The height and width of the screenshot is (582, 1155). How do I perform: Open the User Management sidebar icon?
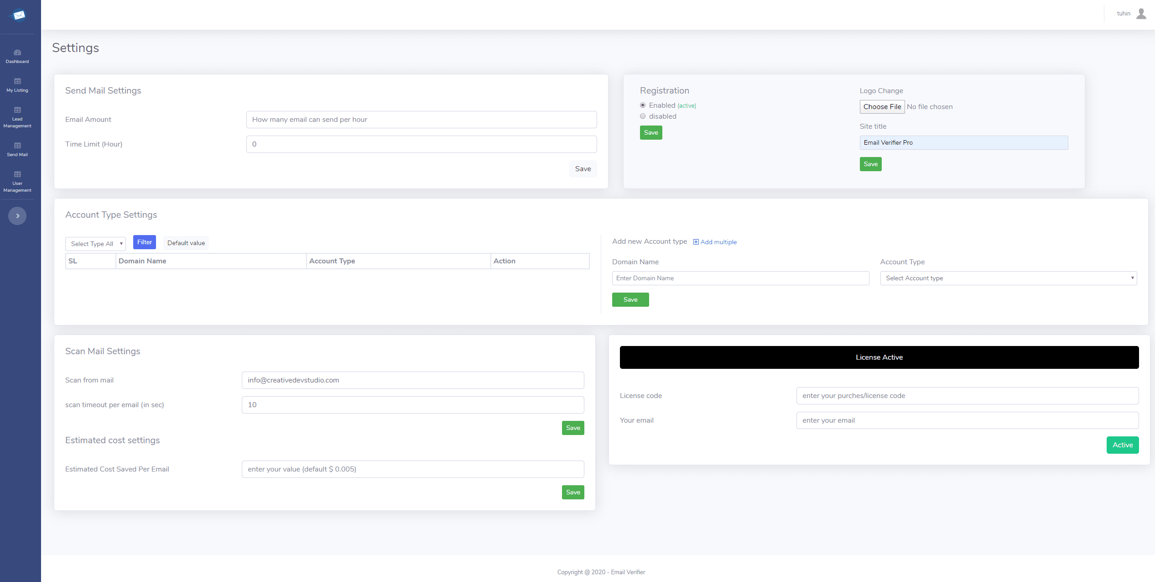click(x=17, y=174)
